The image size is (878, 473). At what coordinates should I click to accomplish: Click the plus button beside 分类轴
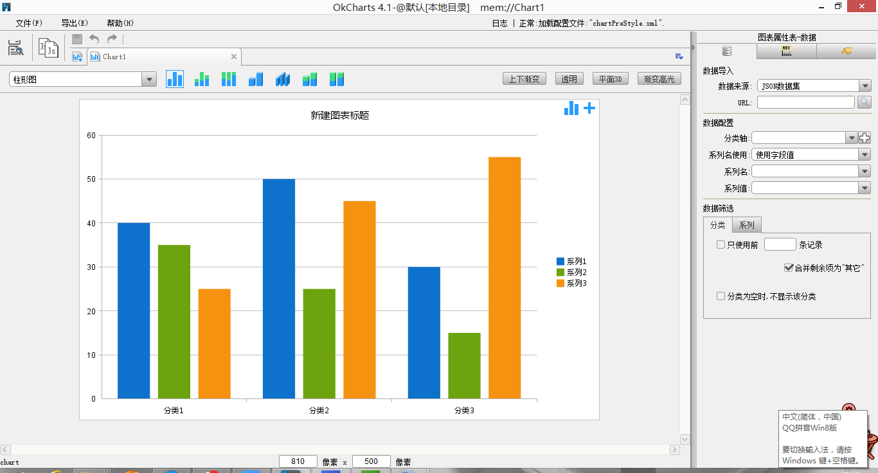[x=865, y=138]
